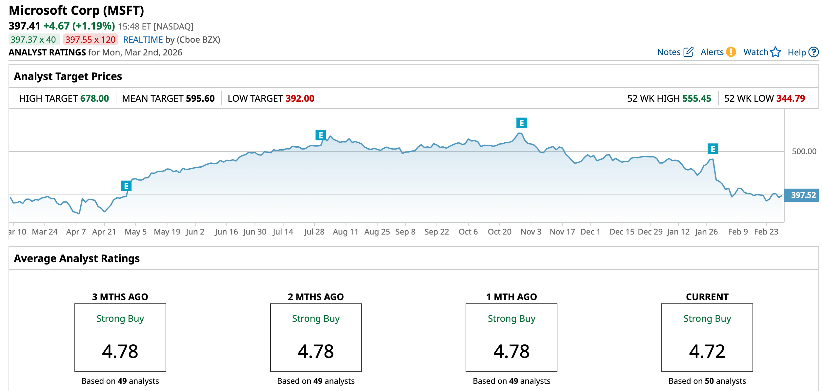Click the earnings E marker near May 5
The width and height of the screenshot is (823, 391).
point(126,186)
